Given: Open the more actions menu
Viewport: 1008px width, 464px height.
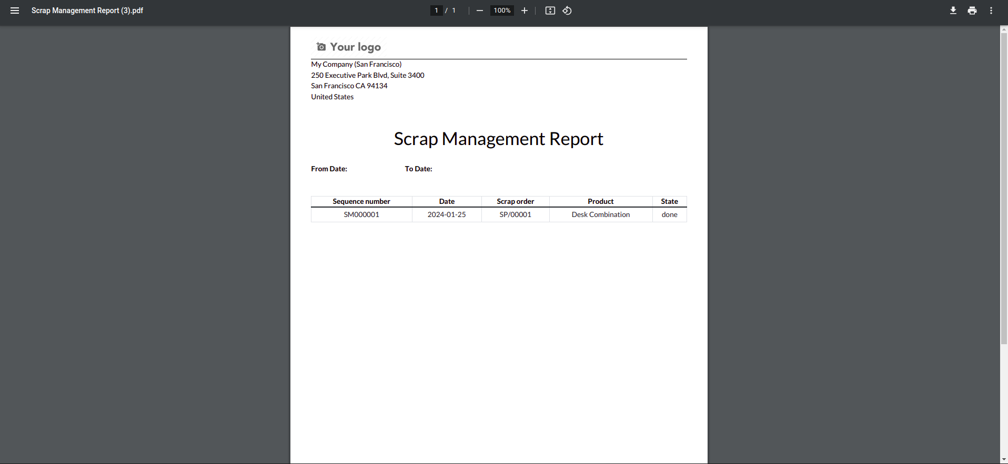Looking at the screenshot, I should [x=991, y=11].
